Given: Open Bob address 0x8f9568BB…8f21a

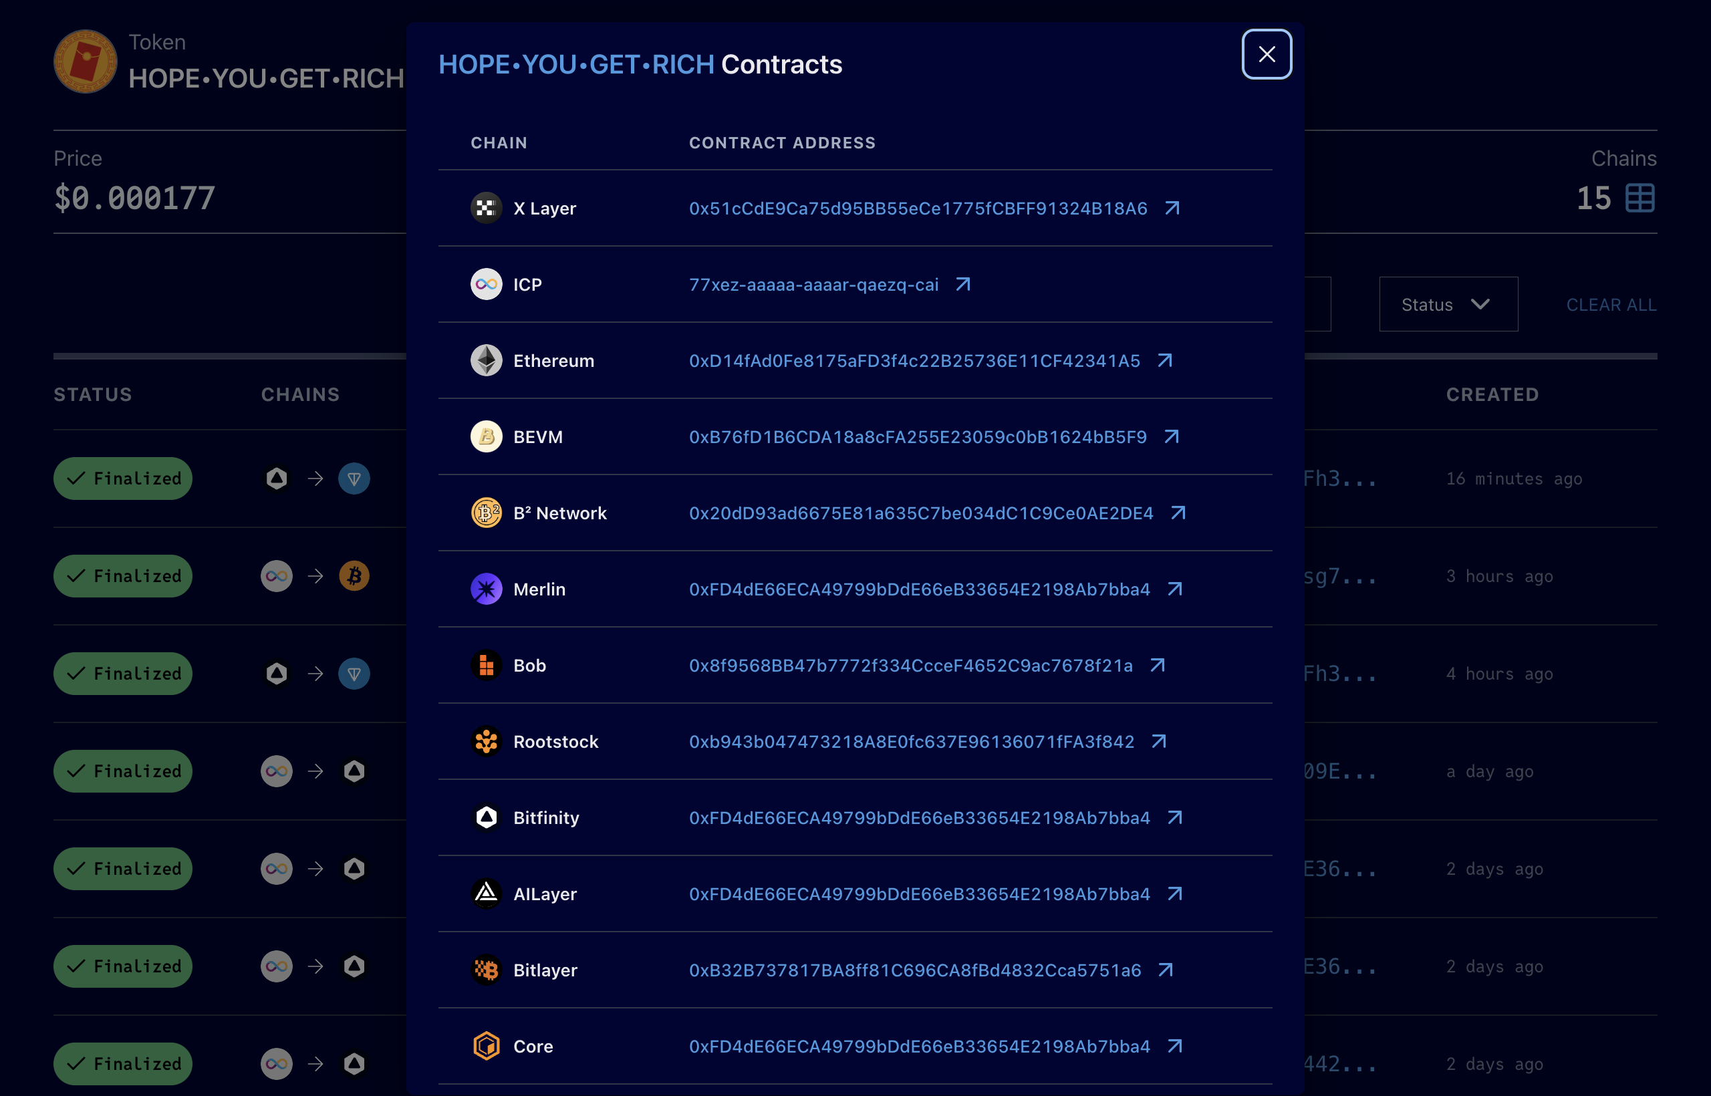Looking at the screenshot, I should (x=910, y=665).
